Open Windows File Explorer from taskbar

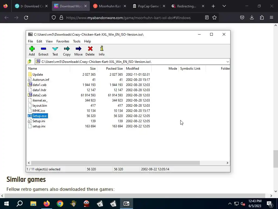click(33, 204)
